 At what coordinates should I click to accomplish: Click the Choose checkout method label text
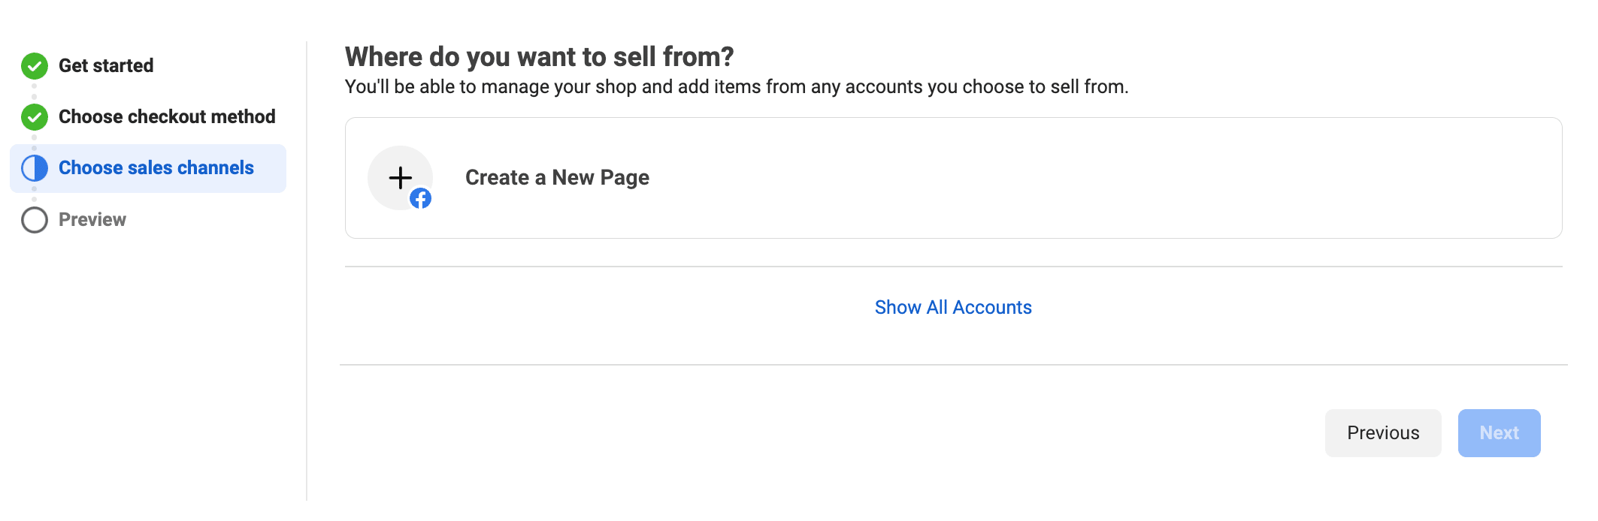click(x=167, y=117)
